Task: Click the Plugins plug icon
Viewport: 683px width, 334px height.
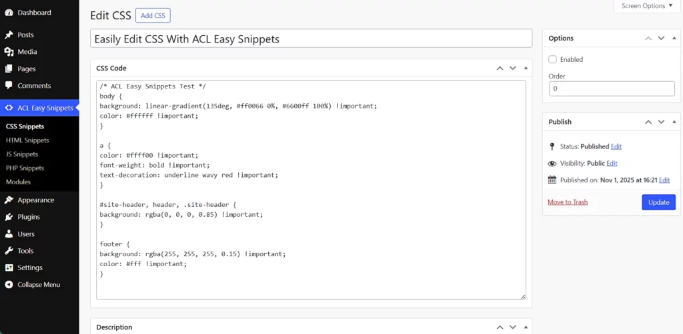Action: point(9,217)
